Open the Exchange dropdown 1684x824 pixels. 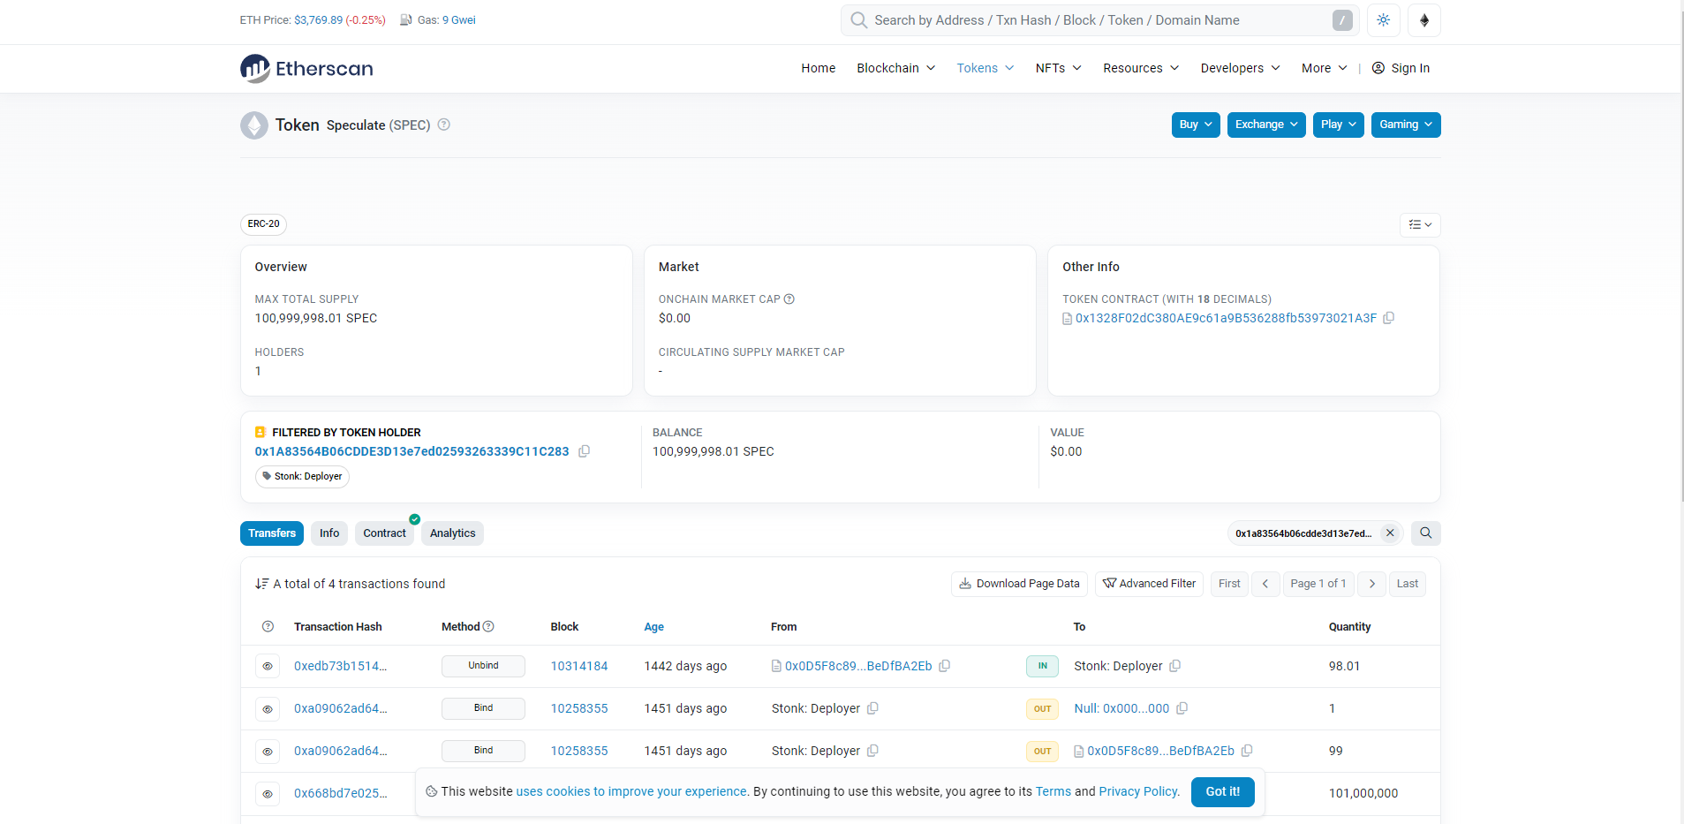point(1266,125)
